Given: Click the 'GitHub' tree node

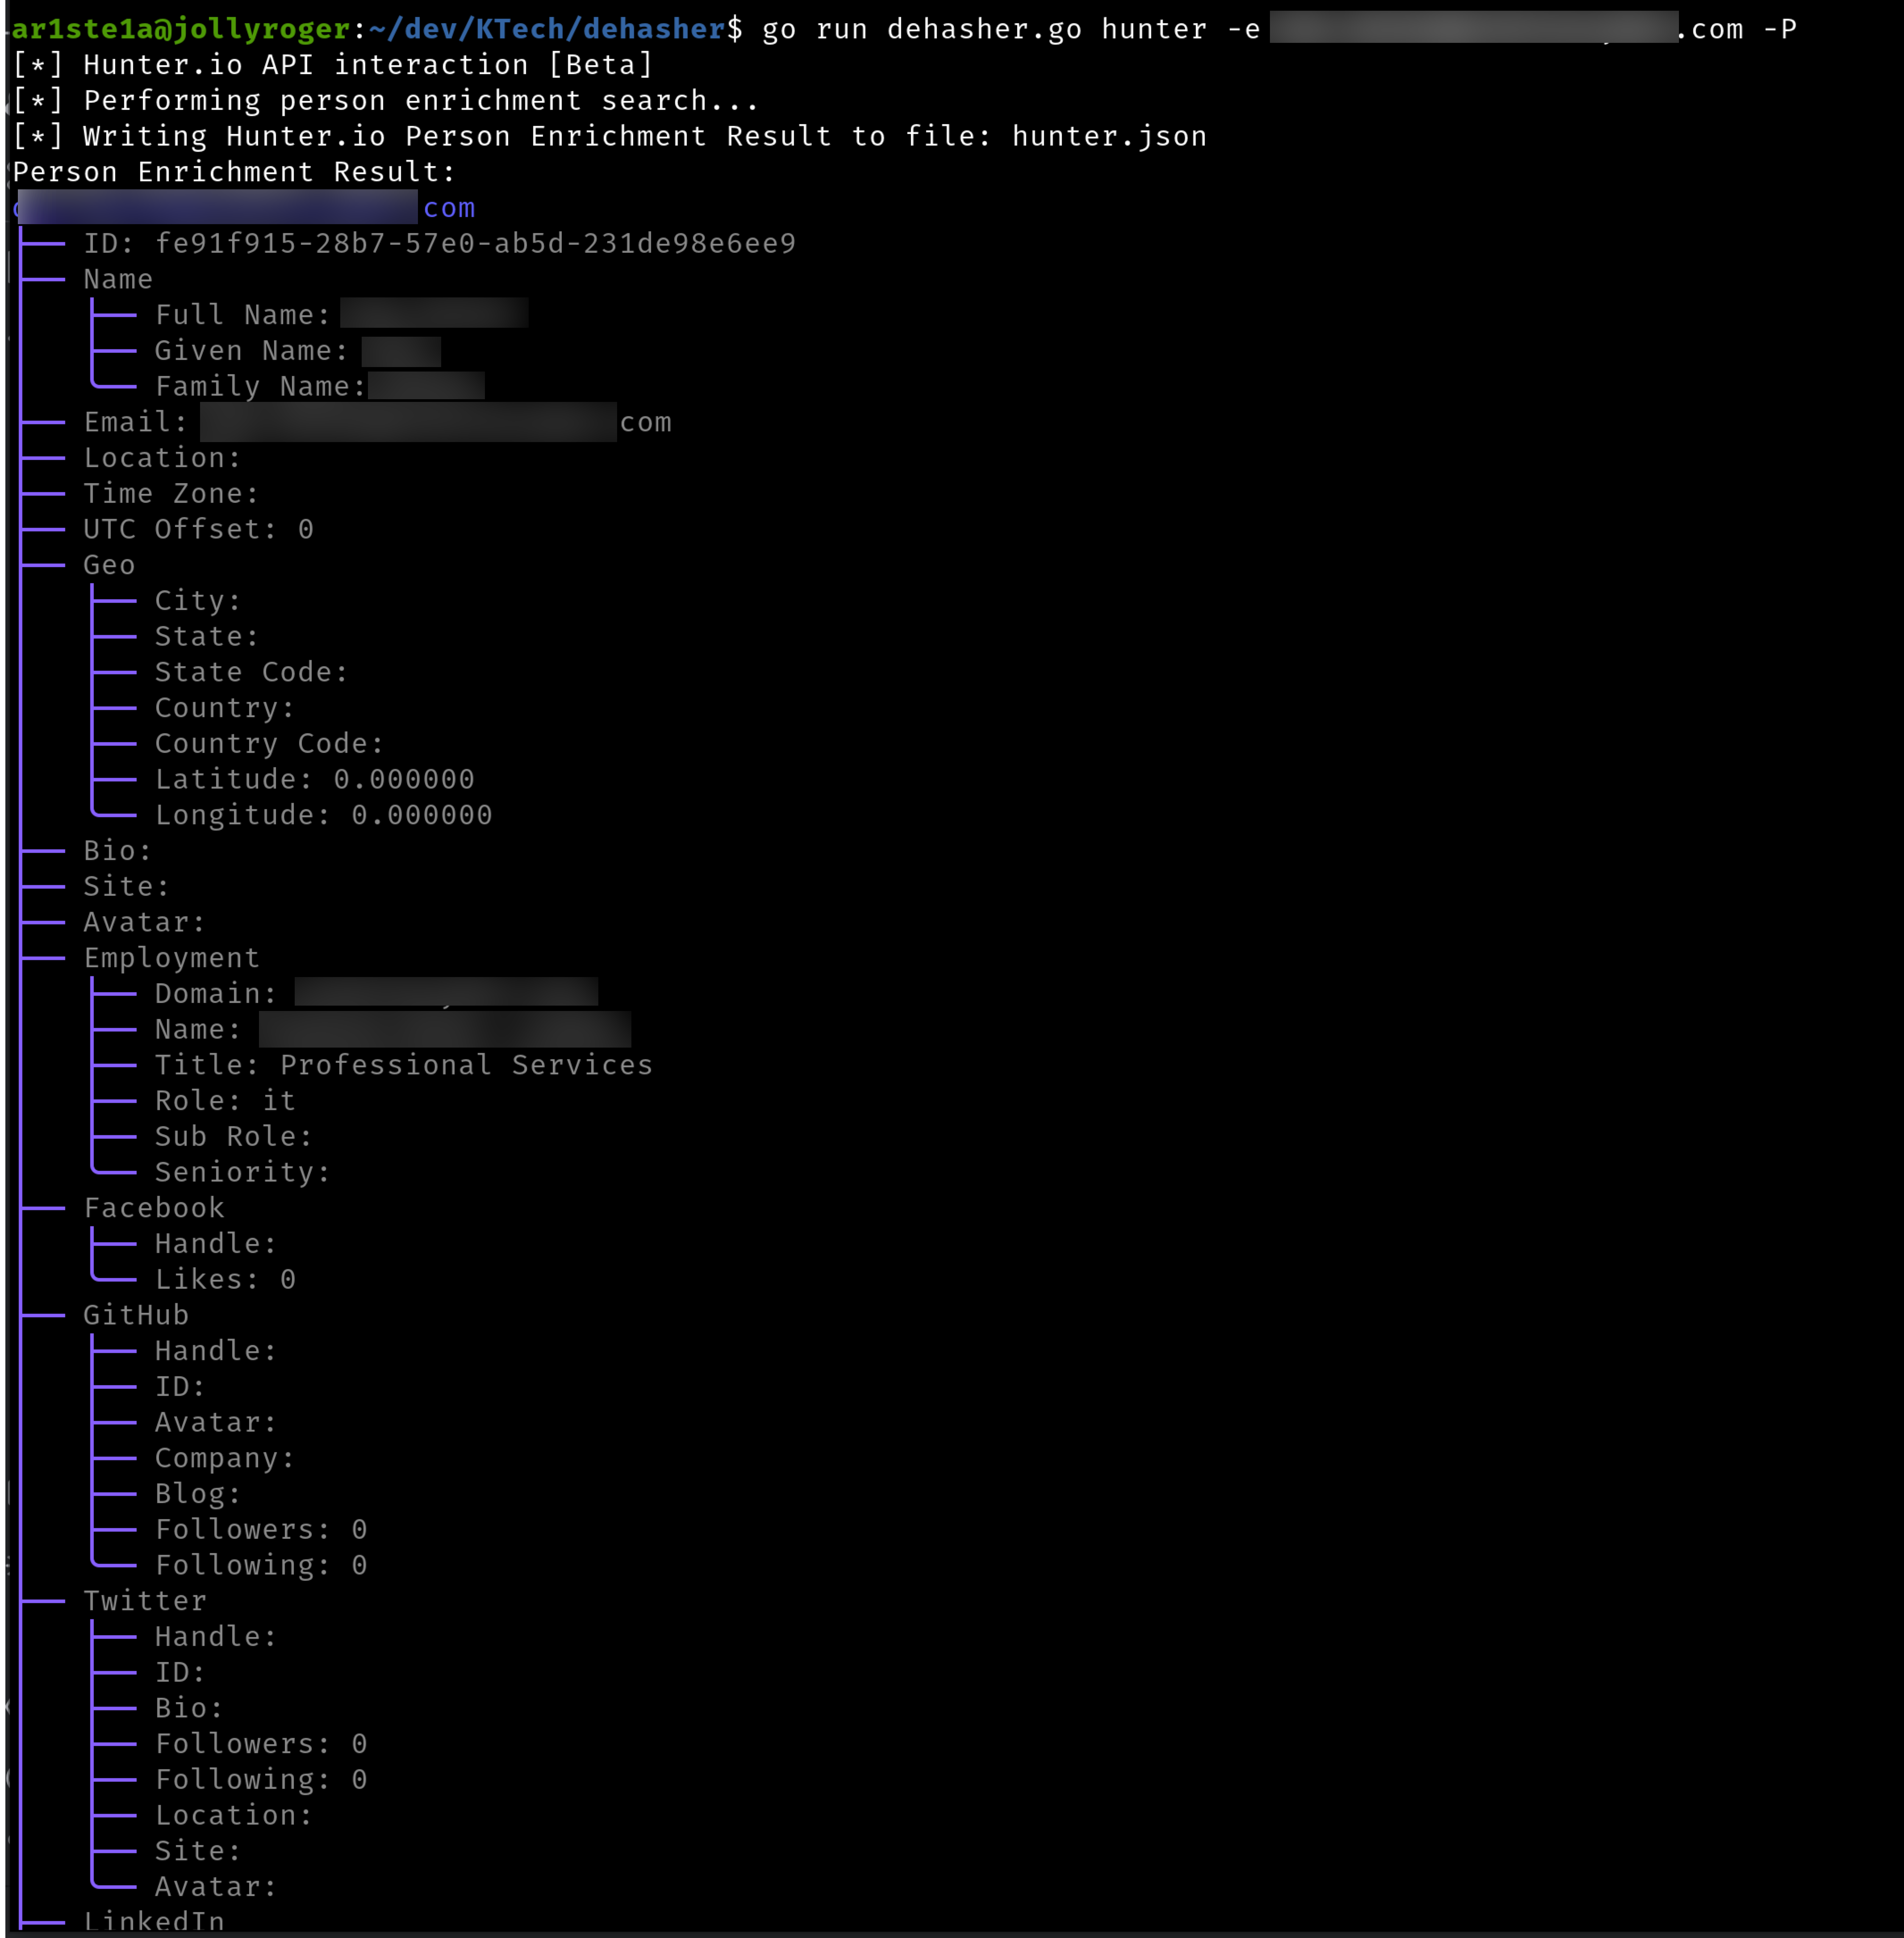Looking at the screenshot, I should 136,1315.
